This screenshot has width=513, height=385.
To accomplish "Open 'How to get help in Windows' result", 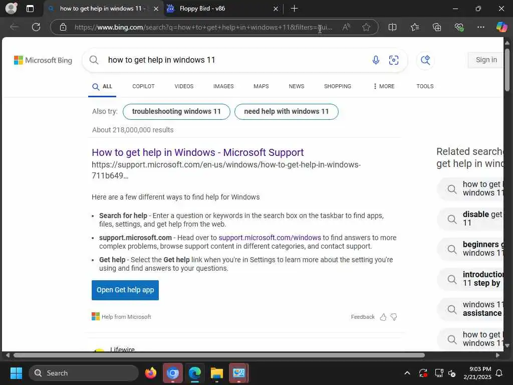I will coord(197,152).
